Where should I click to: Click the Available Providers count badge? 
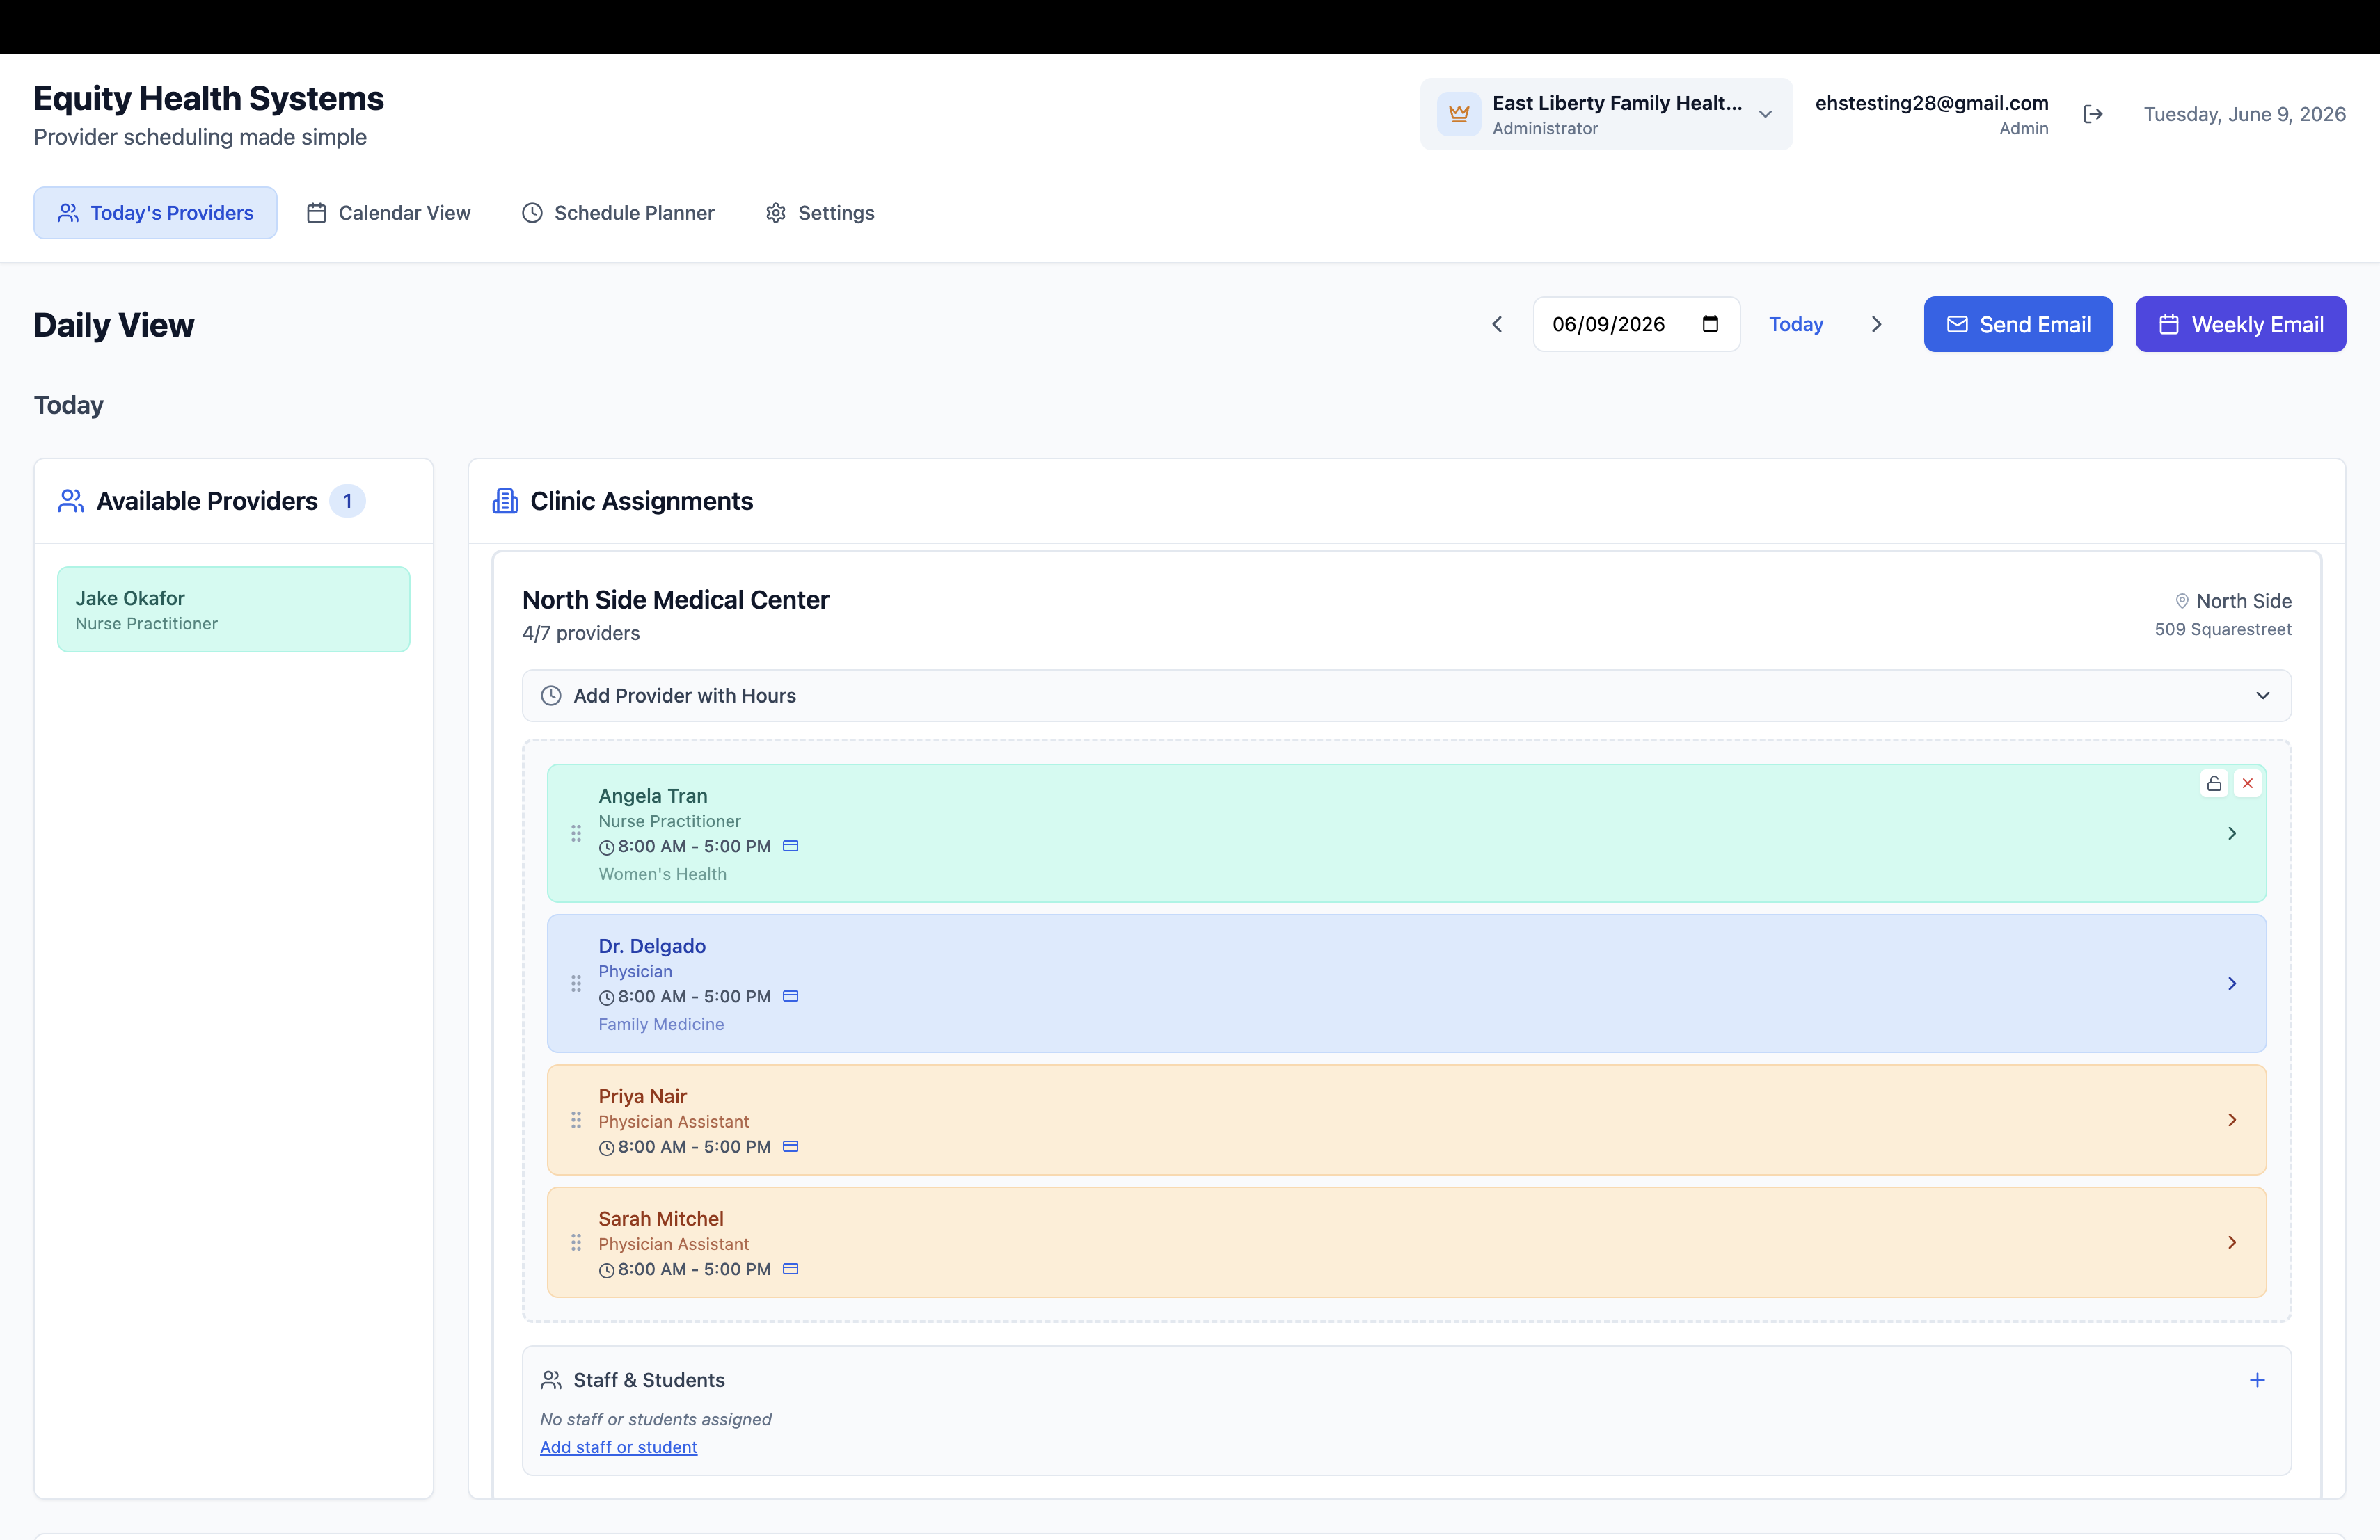tap(347, 501)
